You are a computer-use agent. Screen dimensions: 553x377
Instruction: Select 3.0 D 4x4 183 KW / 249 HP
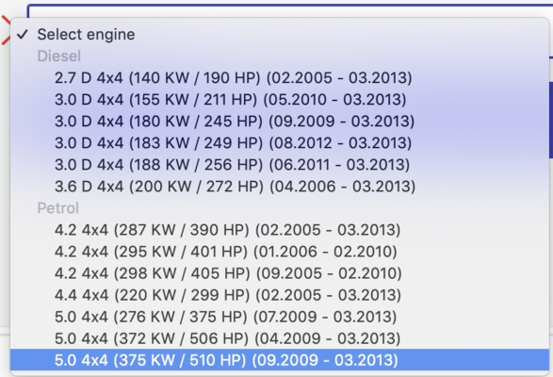tap(280, 143)
